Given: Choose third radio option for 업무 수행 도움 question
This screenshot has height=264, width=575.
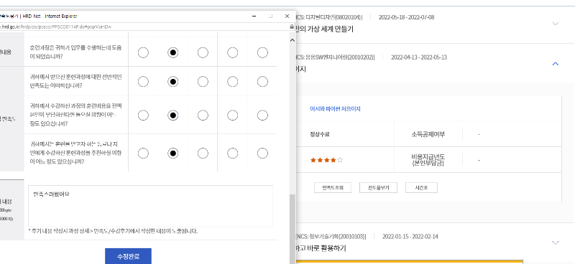Looking at the screenshot, I should [x=203, y=52].
